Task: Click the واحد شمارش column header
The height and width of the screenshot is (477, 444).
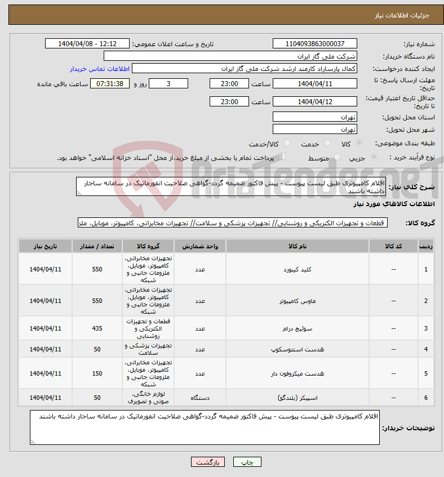Action: tap(200, 246)
